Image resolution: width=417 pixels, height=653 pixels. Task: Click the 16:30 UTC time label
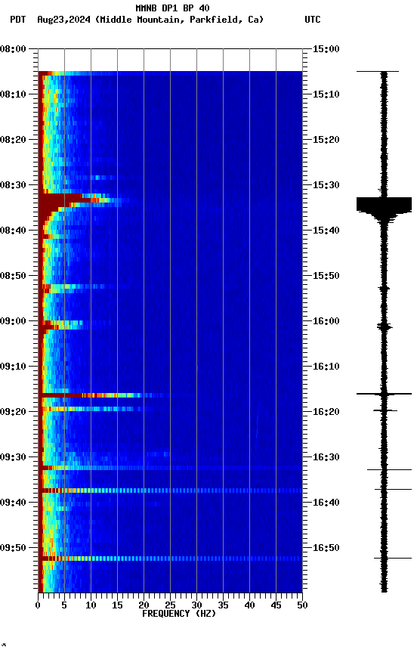tap(326, 458)
